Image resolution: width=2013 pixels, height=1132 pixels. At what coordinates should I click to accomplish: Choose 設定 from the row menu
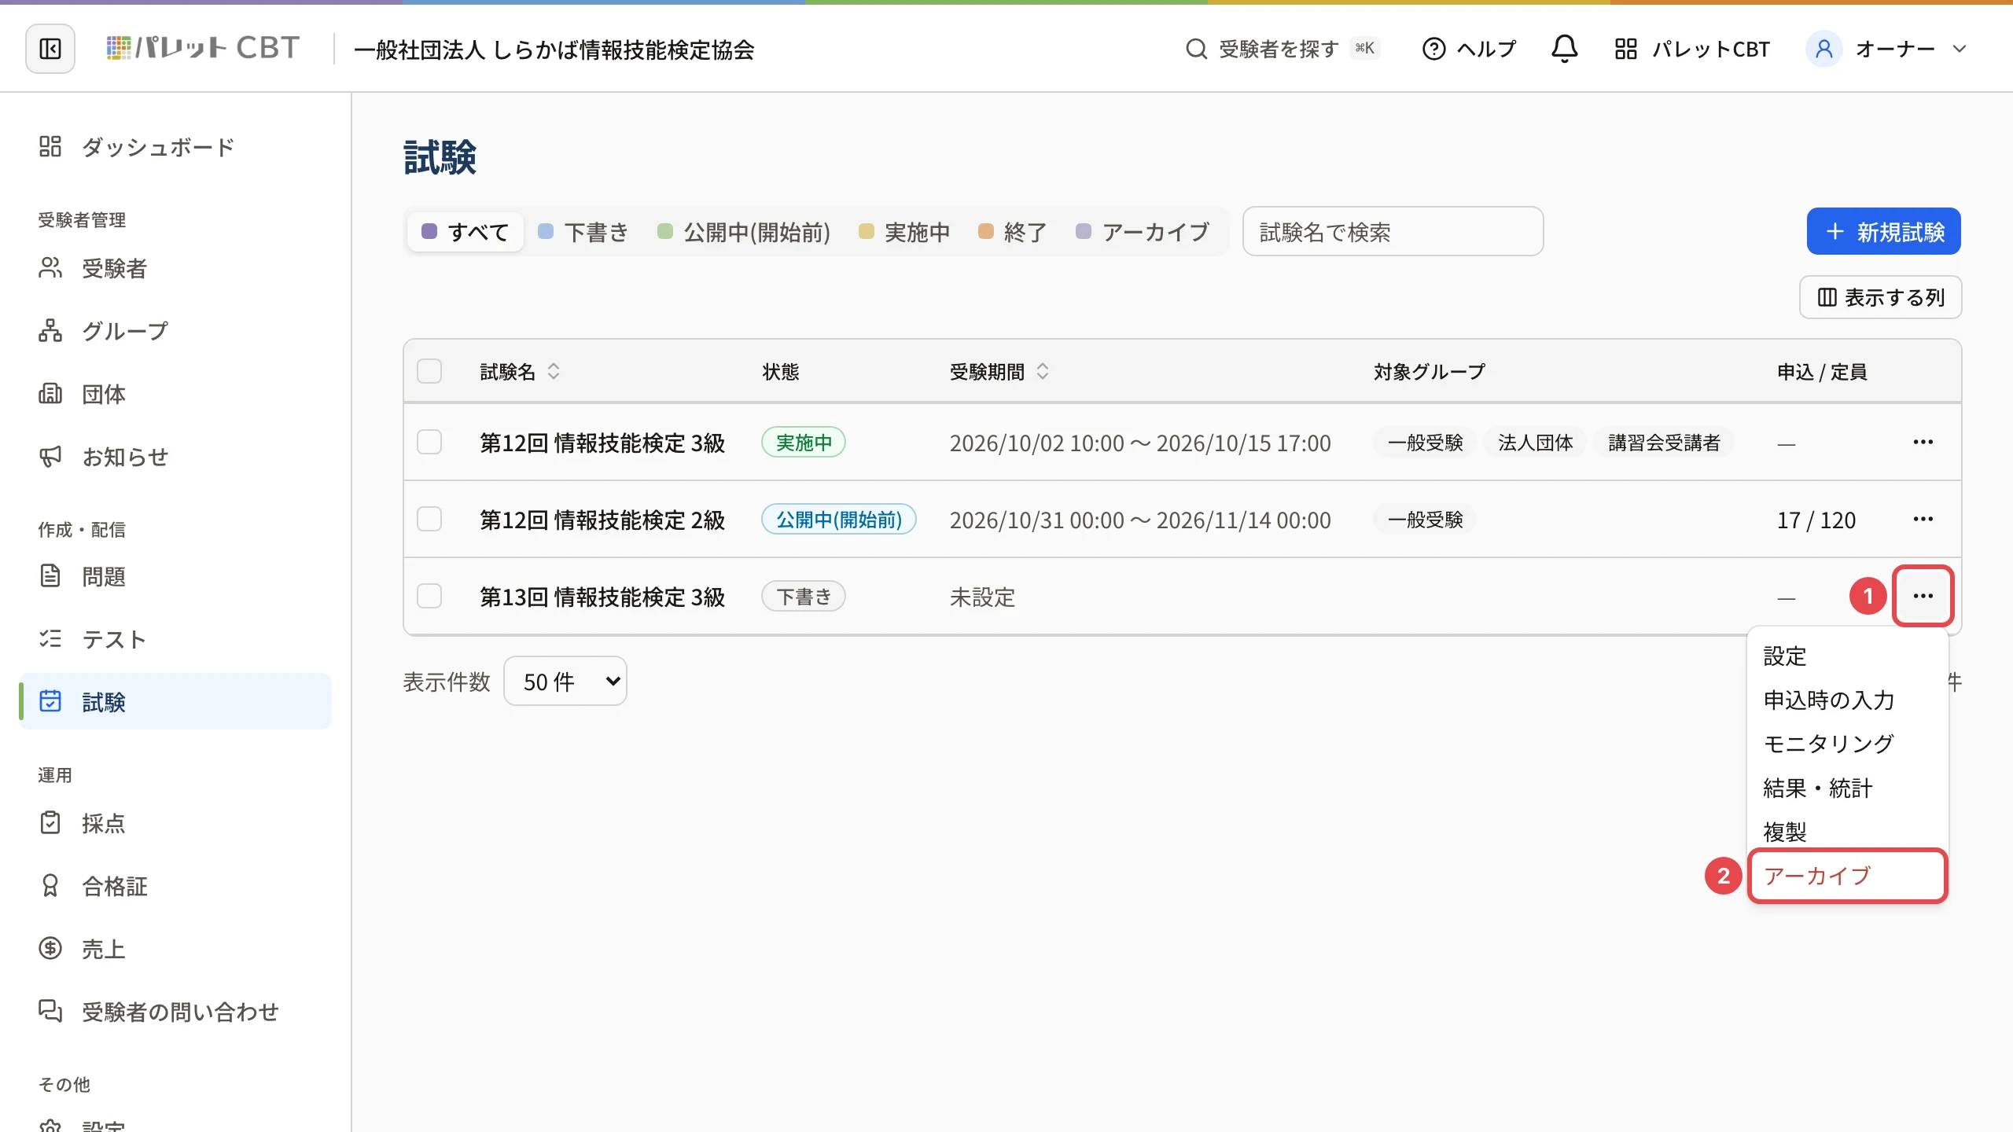coord(1848,656)
